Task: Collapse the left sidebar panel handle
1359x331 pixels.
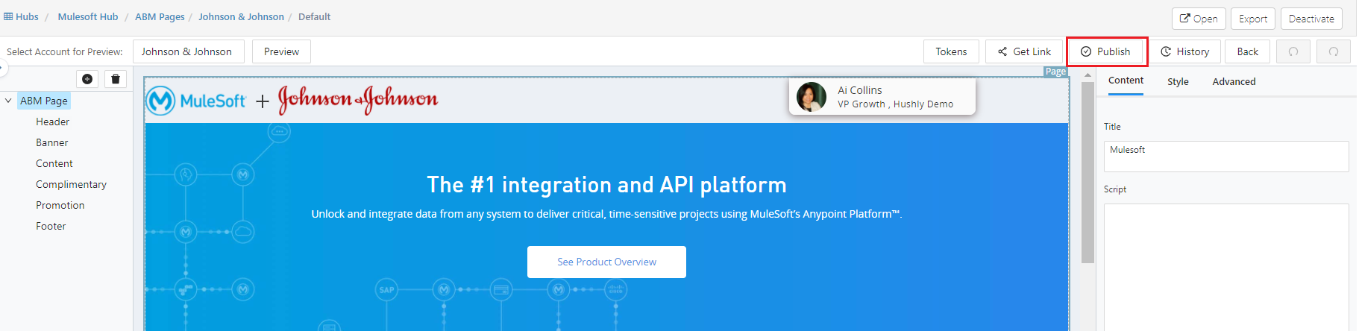Action: (x=3, y=69)
